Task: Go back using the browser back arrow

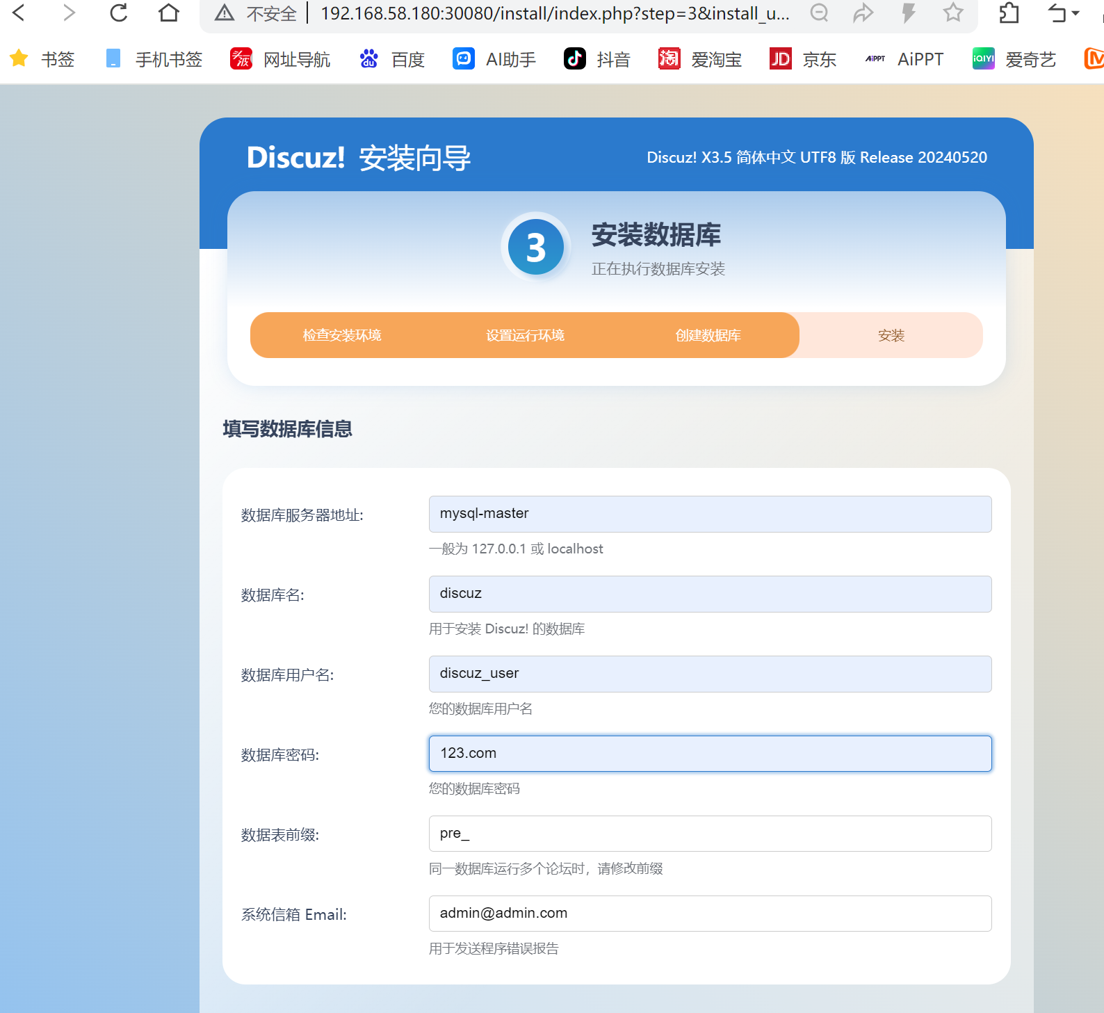Action: click(x=19, y=13)
